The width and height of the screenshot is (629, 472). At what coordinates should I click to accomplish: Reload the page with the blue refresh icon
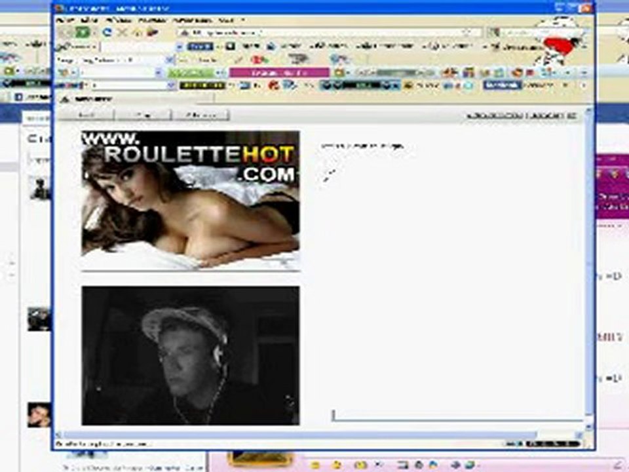tap(107, 33)
